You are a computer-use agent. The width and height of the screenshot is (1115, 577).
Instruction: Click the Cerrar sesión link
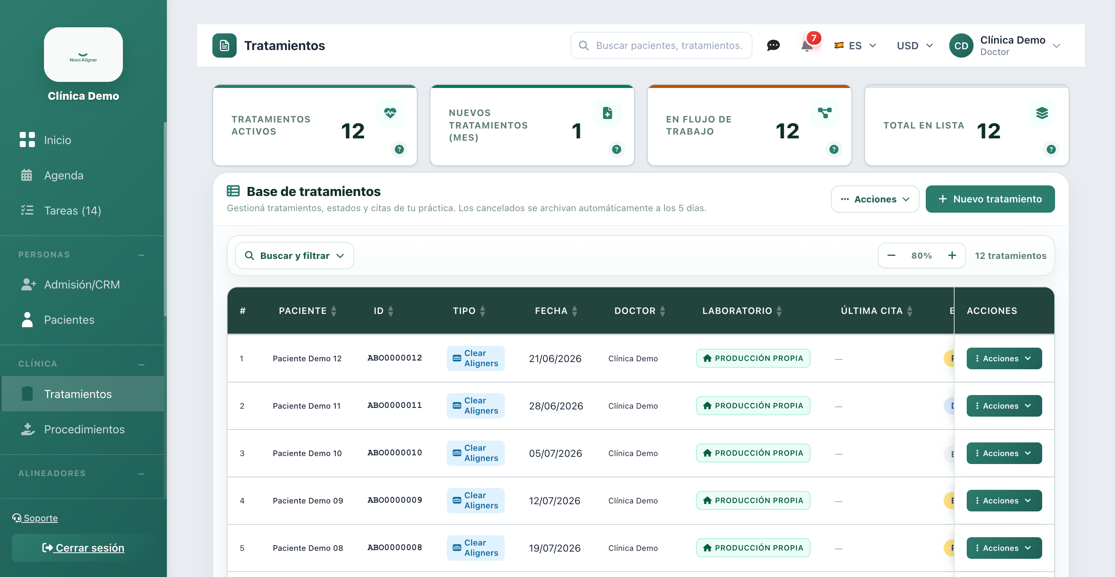(x=83, y=547)
